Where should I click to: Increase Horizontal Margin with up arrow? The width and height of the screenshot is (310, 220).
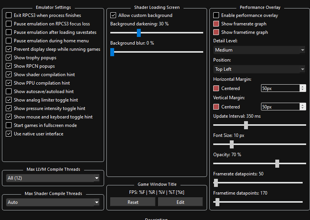click(x=303, y=87)
